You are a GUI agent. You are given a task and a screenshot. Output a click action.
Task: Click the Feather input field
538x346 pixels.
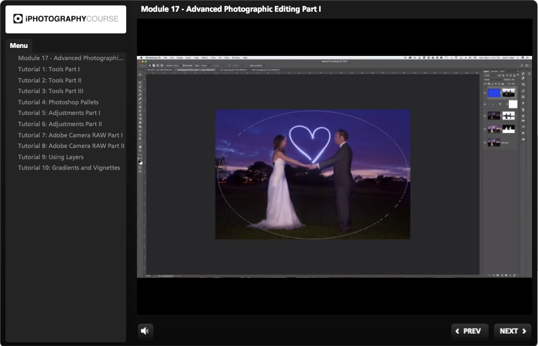[x=177, y=65]
